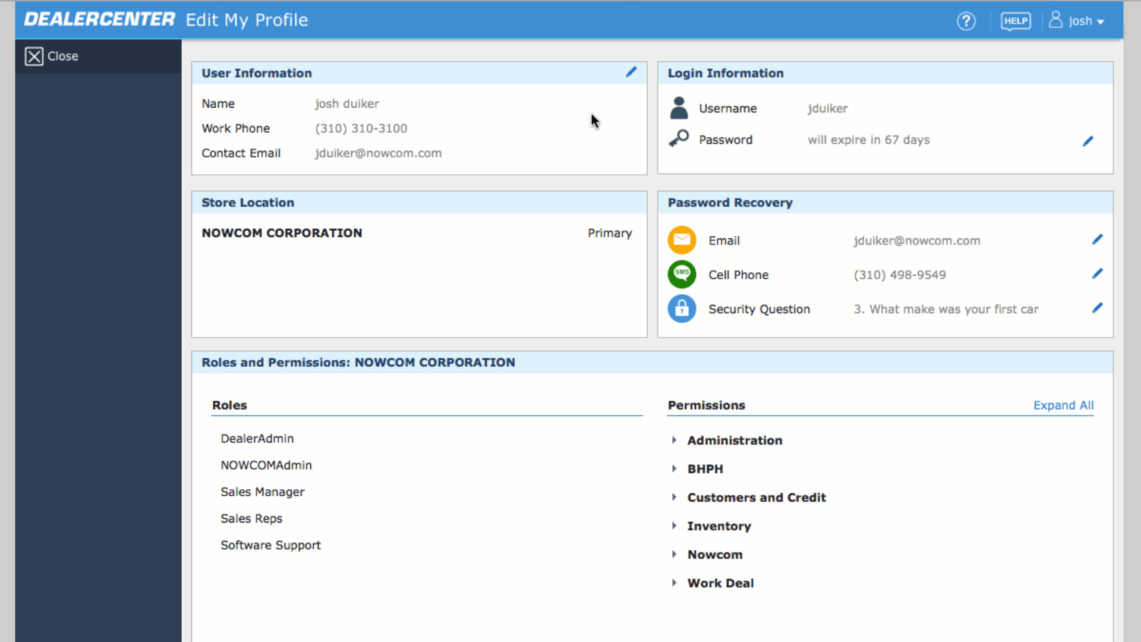Click the email envelope icon for Password Recovery
1141x642 pixels.
click(x=682, y=240)
